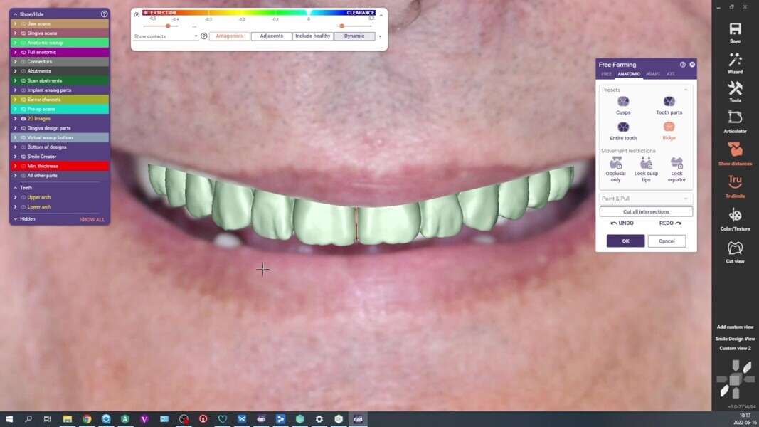Viewport: 759px width, 427px height.
Task: Select the Entire tooth preset
Action: pyautogui.click(x=622, y=129)
